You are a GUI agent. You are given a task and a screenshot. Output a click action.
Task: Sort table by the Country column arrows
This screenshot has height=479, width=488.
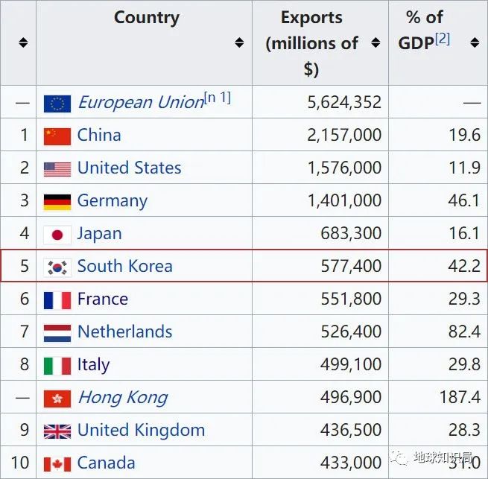[x=239, y=42]
